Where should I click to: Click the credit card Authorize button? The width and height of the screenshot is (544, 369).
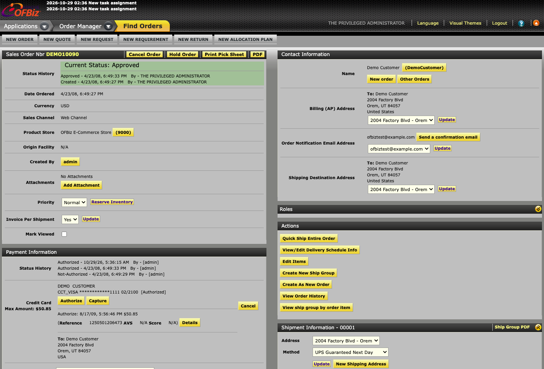71,301
